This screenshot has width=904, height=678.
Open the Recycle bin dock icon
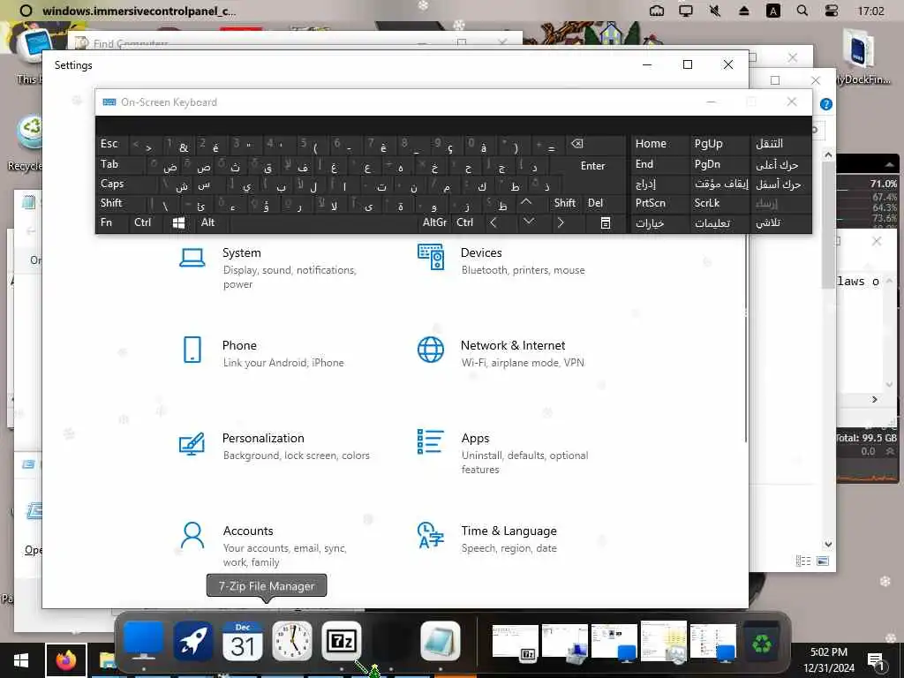pyautogui.click(x=762, y=642)
